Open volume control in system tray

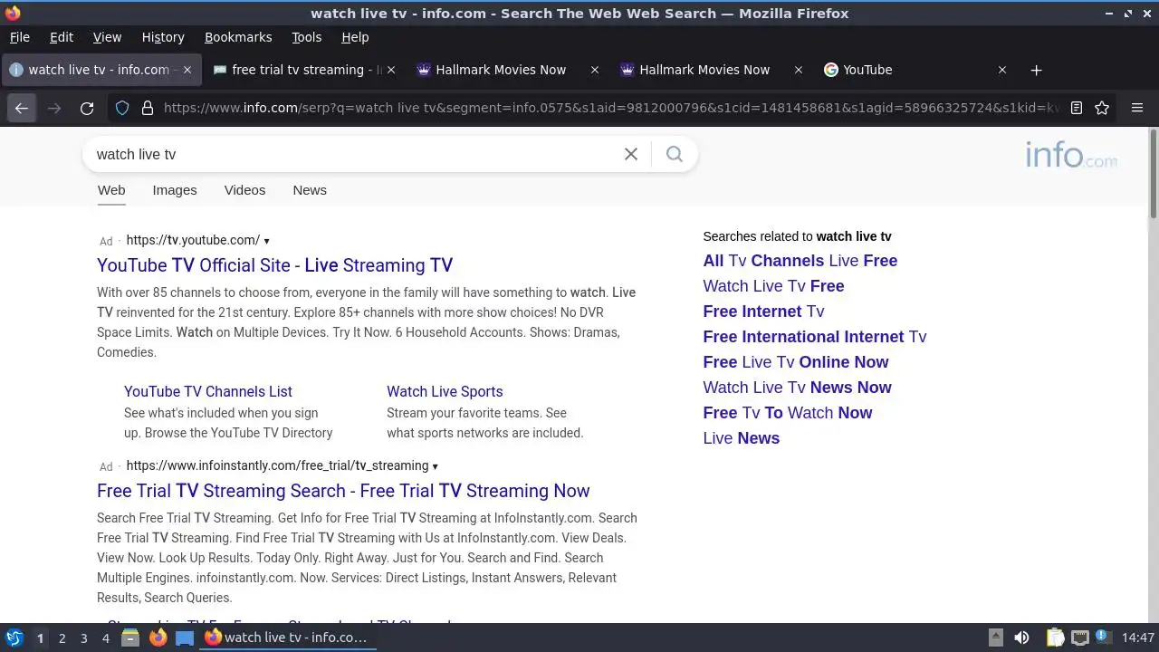[1021, 638]
